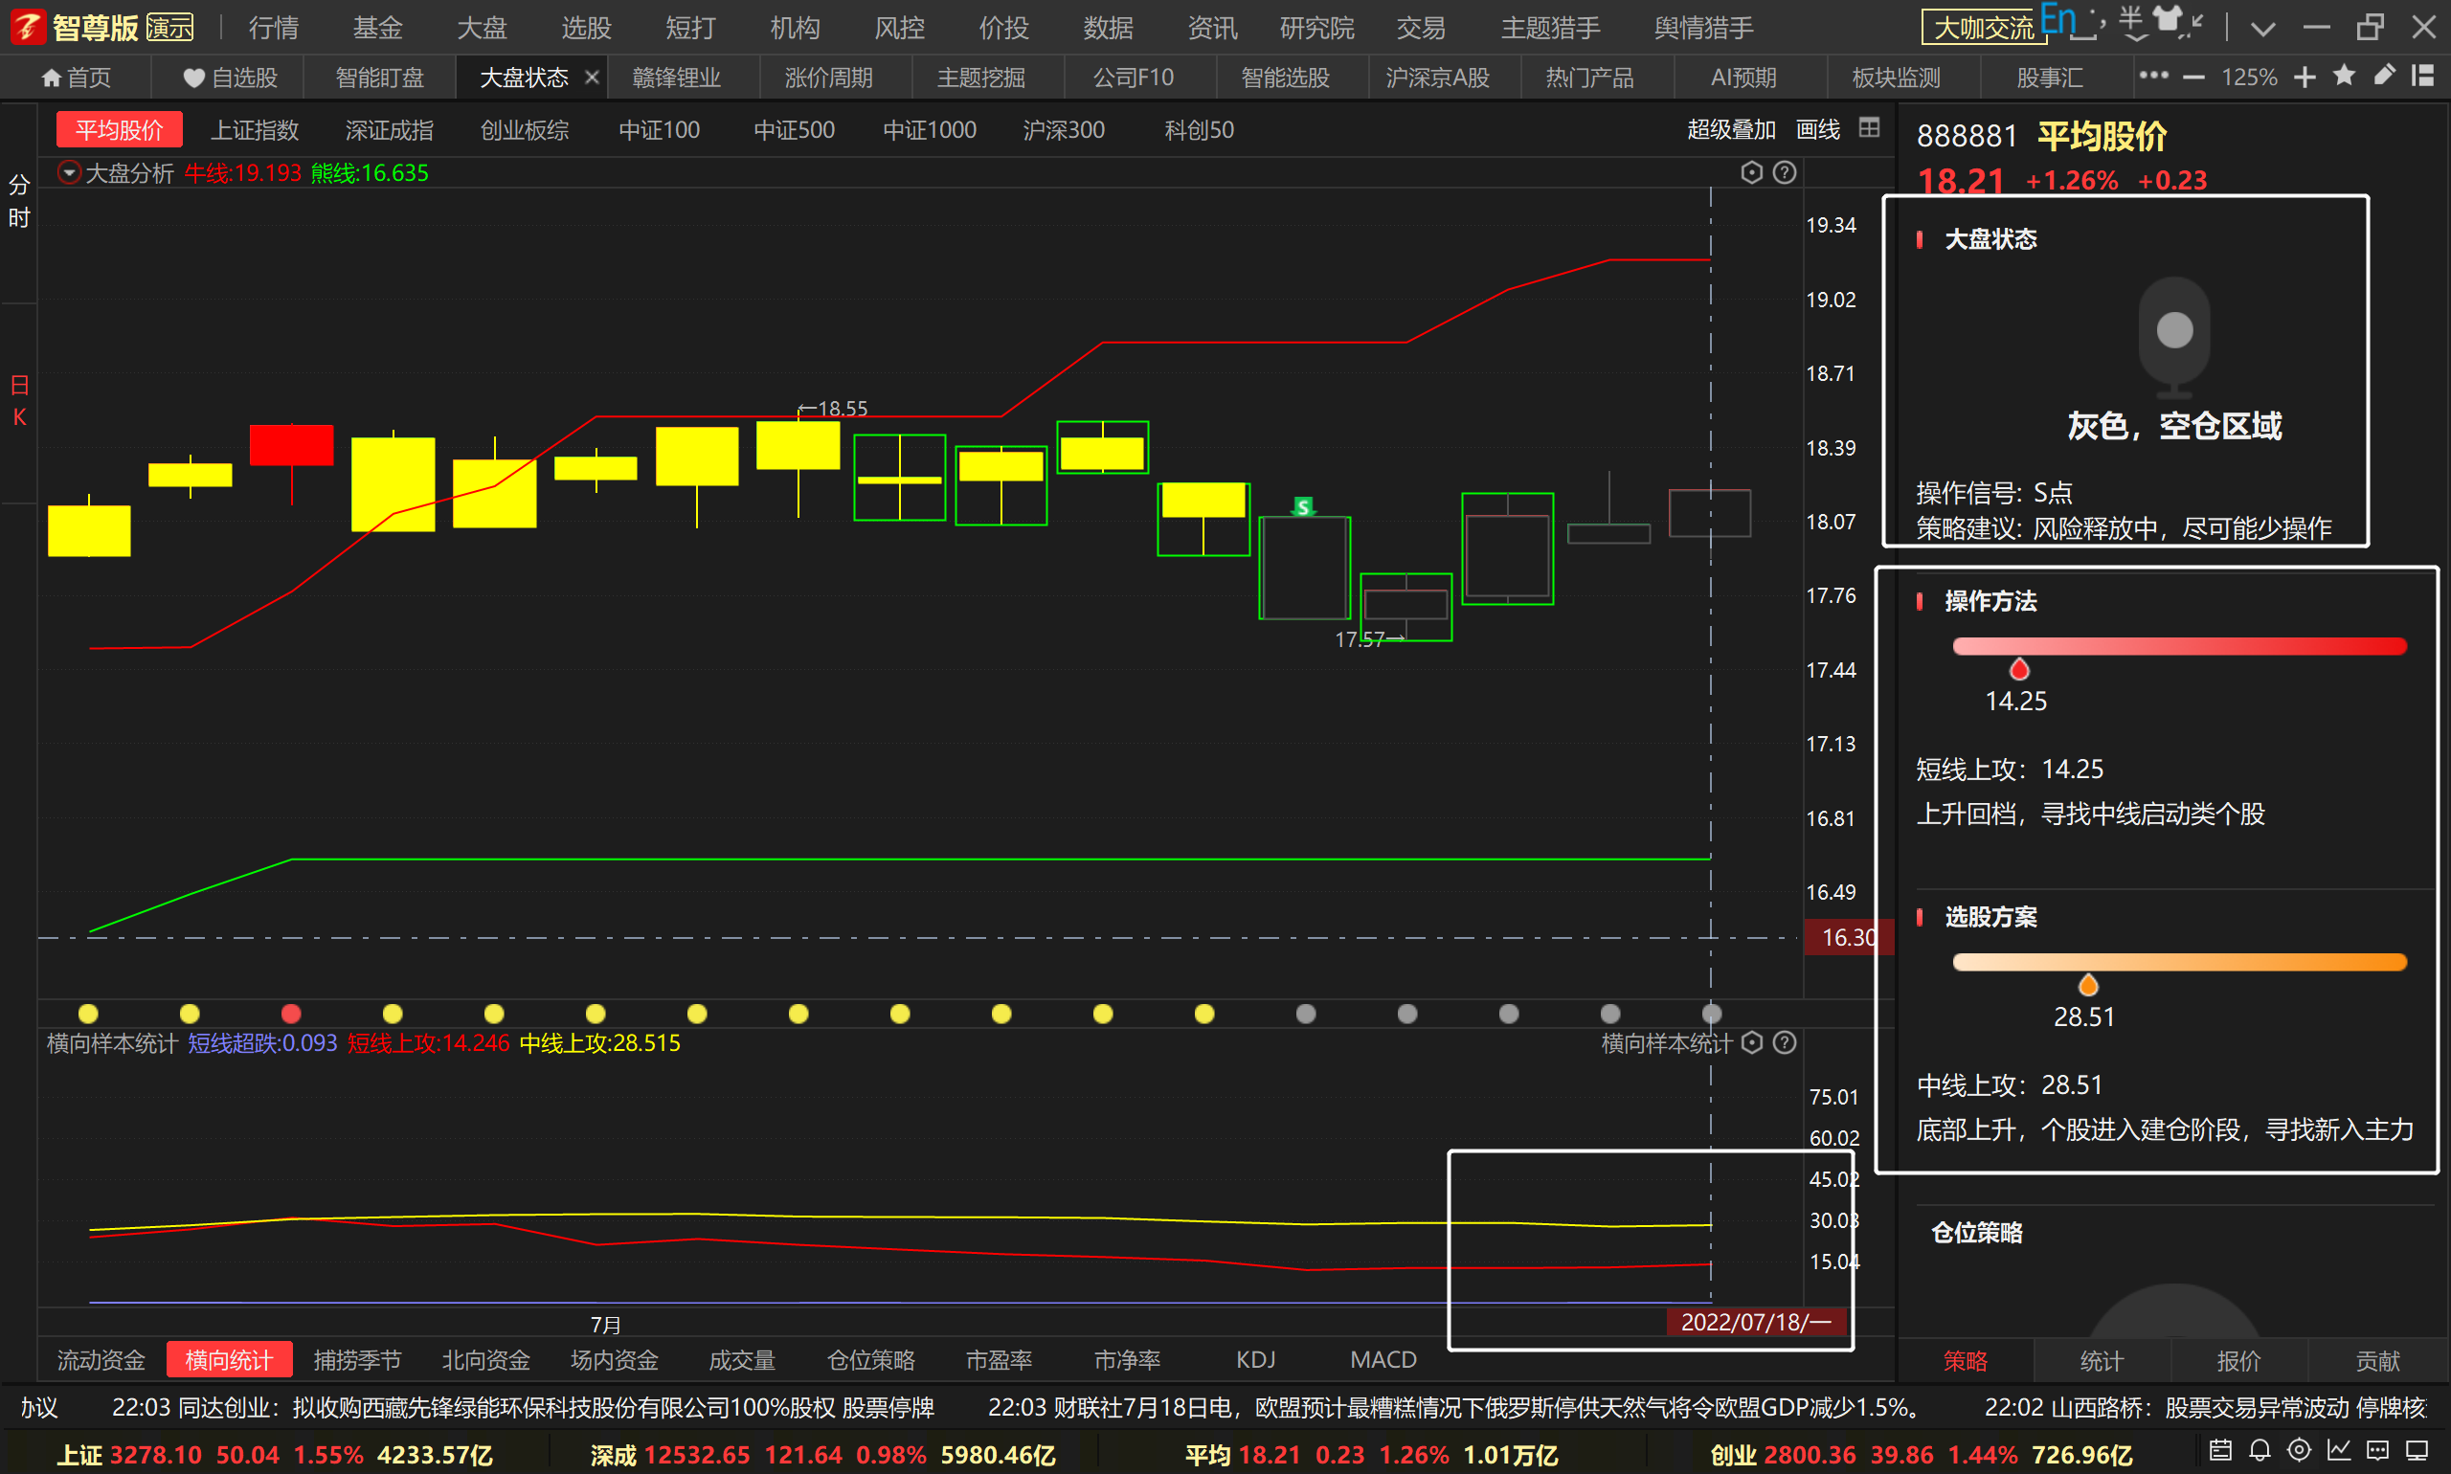This screenshot has width=2451, height=1474.
Task: Select MACD indicator tab
Action: [x=1383, y=1360]
